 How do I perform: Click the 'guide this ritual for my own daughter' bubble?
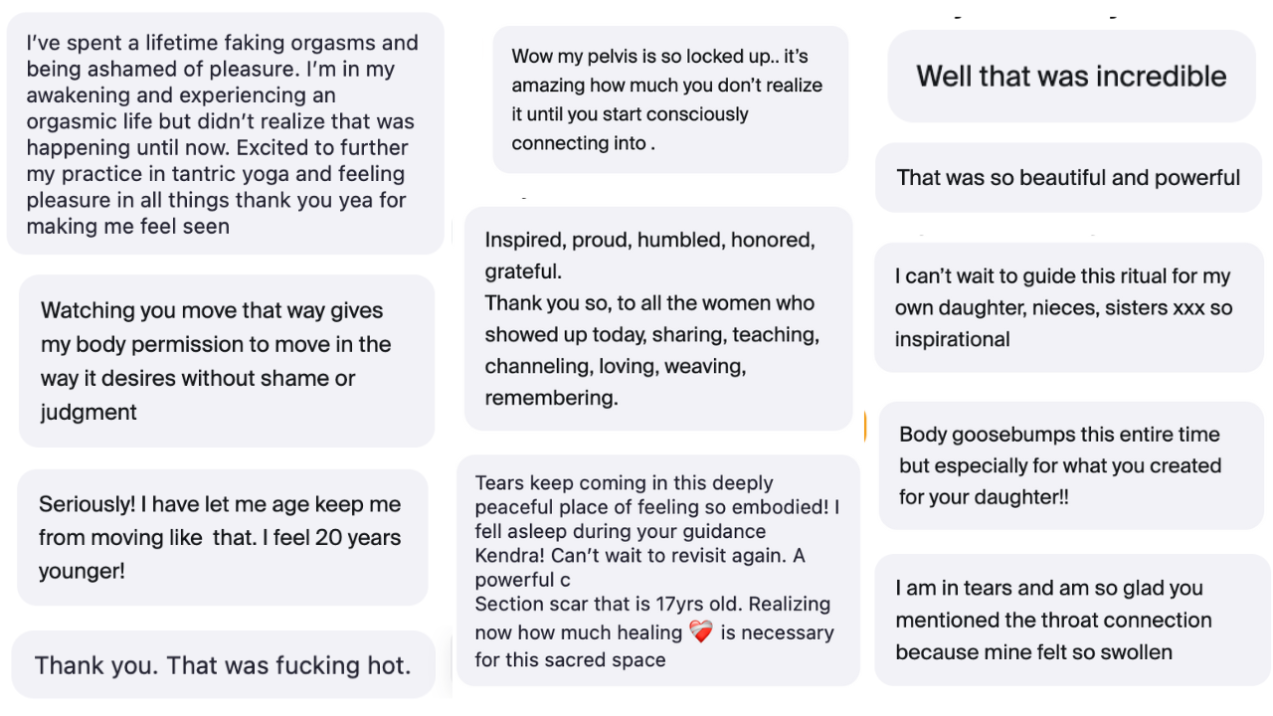1068,307
